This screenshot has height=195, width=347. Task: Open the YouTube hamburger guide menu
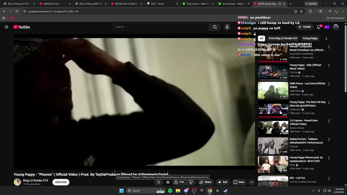[7, 27]
